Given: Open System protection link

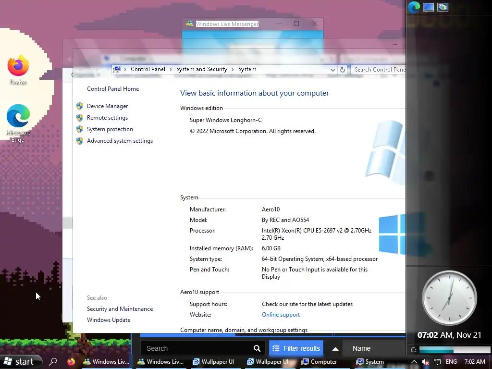Looking at the screenshot, I should tap(110, 129).
